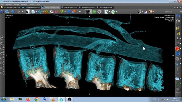Open dropdown beside the red sphere icon

point(181,48)
